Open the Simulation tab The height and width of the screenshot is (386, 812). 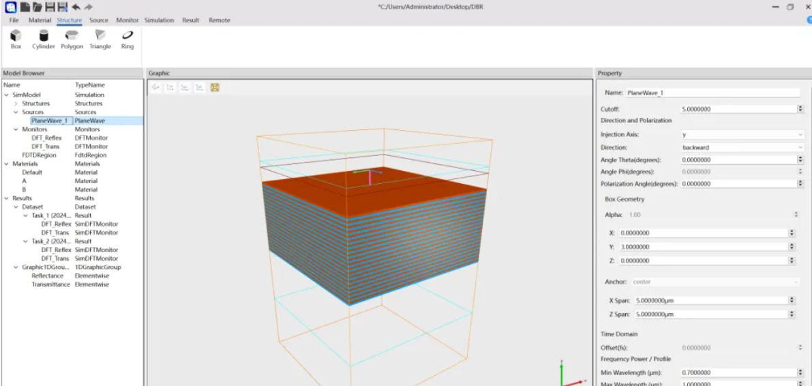click(159, 20)
